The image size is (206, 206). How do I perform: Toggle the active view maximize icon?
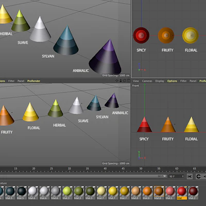tap(128, 81)
